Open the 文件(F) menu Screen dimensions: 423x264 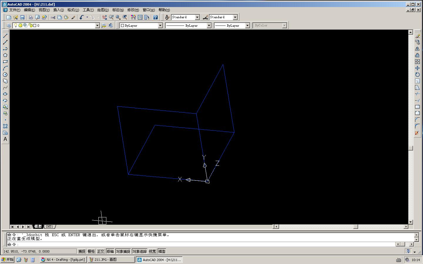[15, 10]
